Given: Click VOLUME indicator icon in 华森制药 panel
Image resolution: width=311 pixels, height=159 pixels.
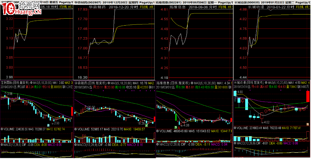Looking at the screenshot, I should [x=76, y=129].
